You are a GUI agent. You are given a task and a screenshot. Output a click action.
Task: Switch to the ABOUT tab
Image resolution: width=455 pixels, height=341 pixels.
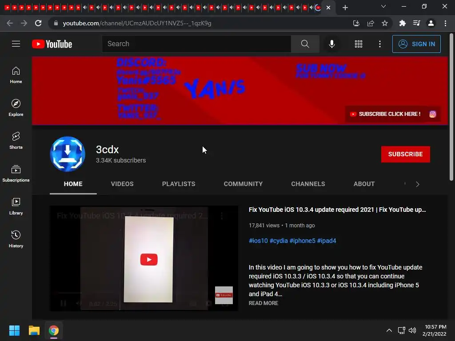click(x=364, y=184)
